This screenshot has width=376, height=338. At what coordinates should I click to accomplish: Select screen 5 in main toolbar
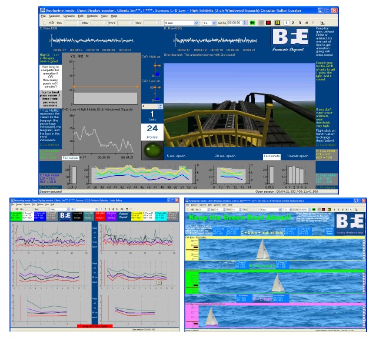pos(313,23)
